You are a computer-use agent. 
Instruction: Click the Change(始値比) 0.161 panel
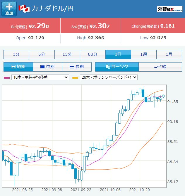[x=153, y=26]
